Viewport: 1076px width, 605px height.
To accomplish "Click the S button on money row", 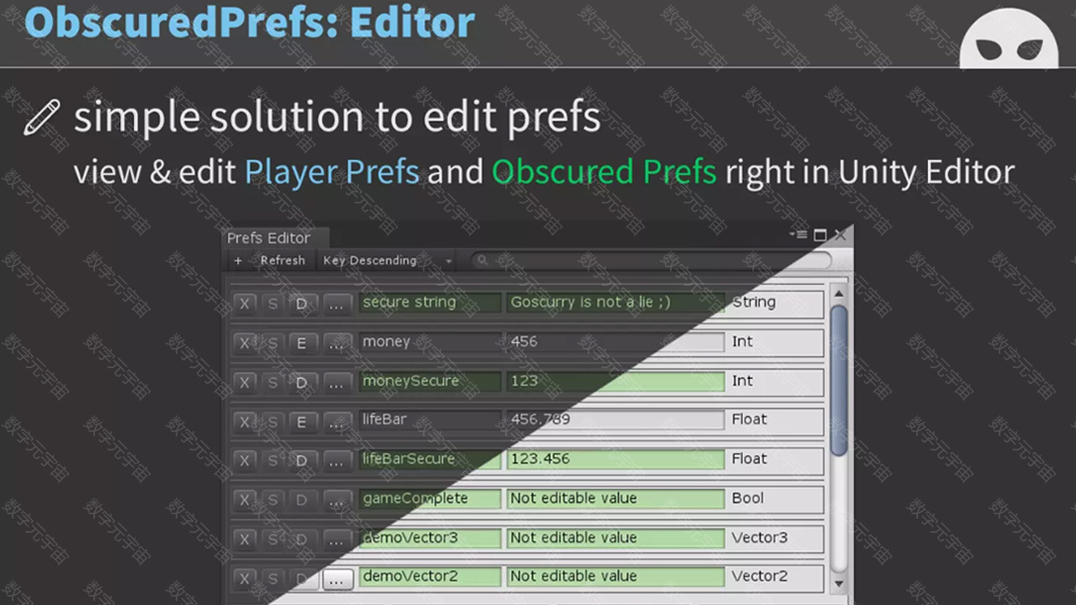I will pyautogui.click(x=272, y=343).
